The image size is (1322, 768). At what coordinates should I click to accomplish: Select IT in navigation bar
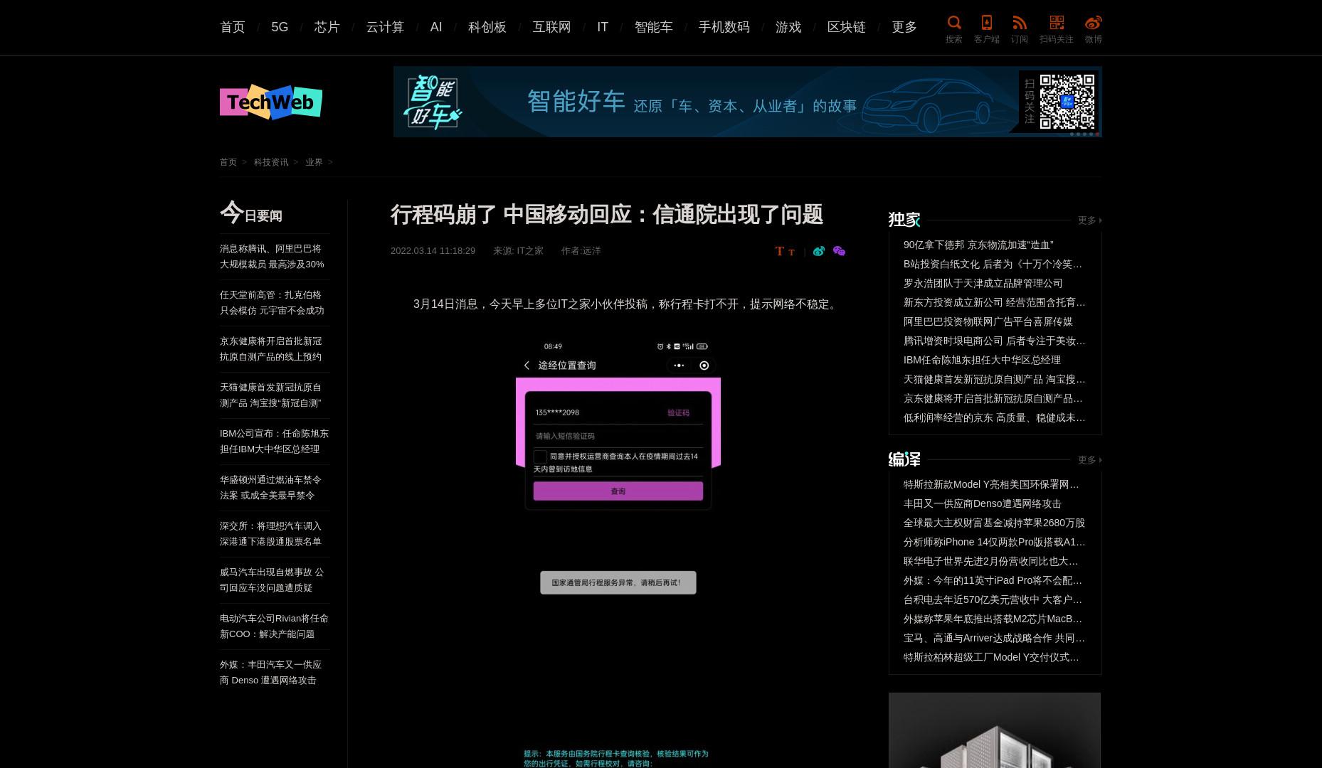(603, 27)
